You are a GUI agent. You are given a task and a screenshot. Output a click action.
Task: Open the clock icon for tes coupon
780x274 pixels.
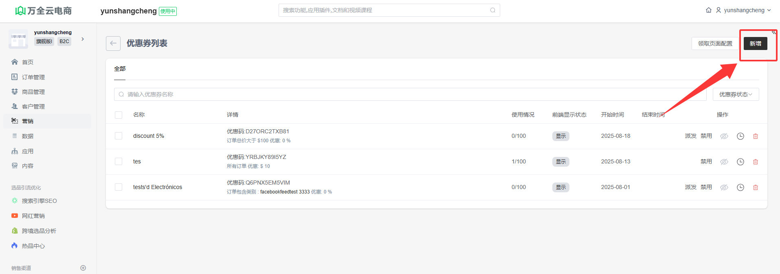(x=740, y=162)
